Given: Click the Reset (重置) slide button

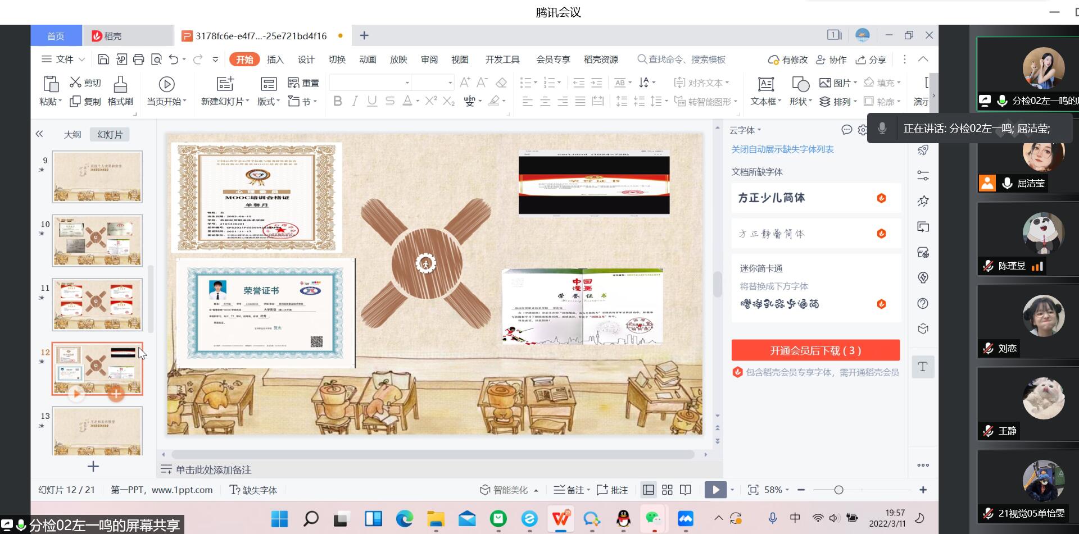Looking at the screenshot, I should (x=303, y=83).
